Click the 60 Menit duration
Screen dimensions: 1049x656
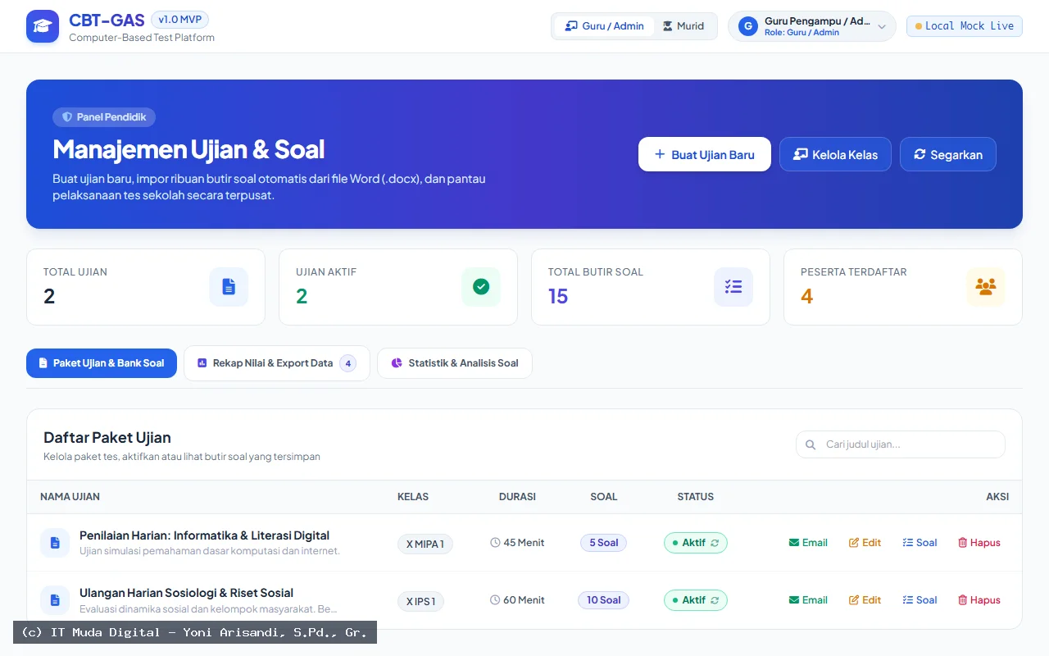(517, 600)
